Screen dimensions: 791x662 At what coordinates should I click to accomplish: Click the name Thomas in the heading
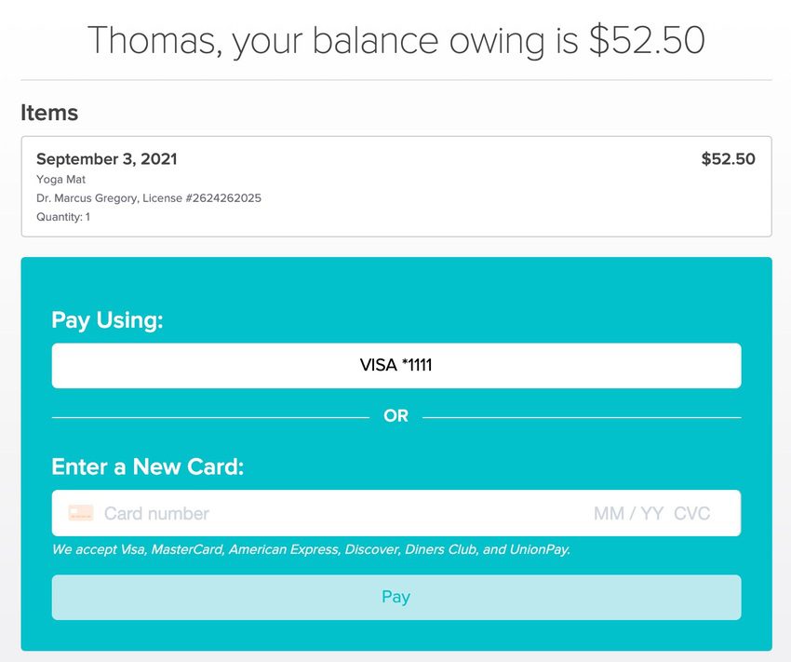click(153, 41)
